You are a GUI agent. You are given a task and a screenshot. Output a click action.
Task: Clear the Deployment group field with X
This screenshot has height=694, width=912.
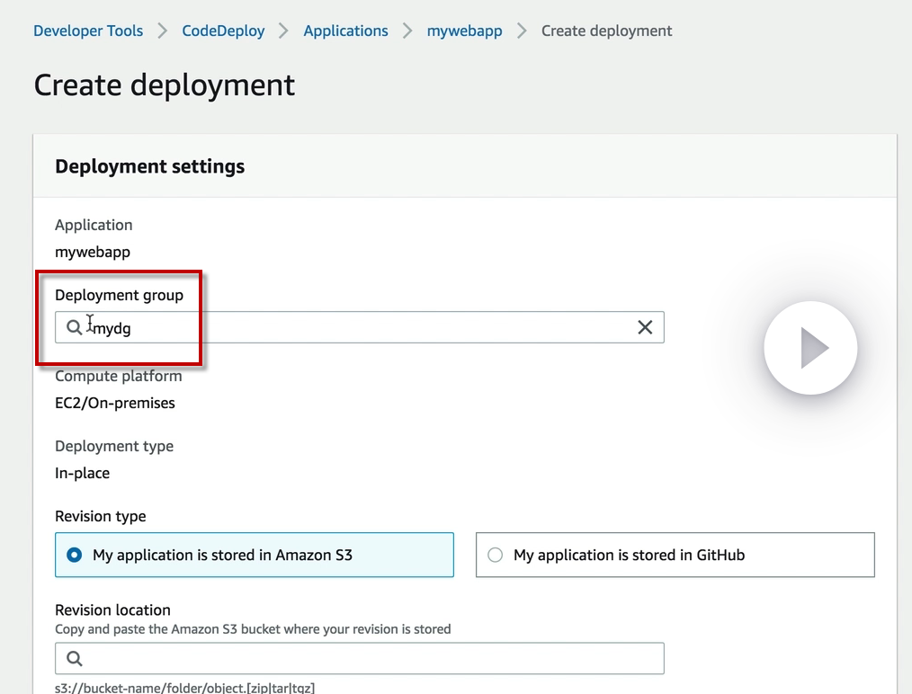point(645,327)
